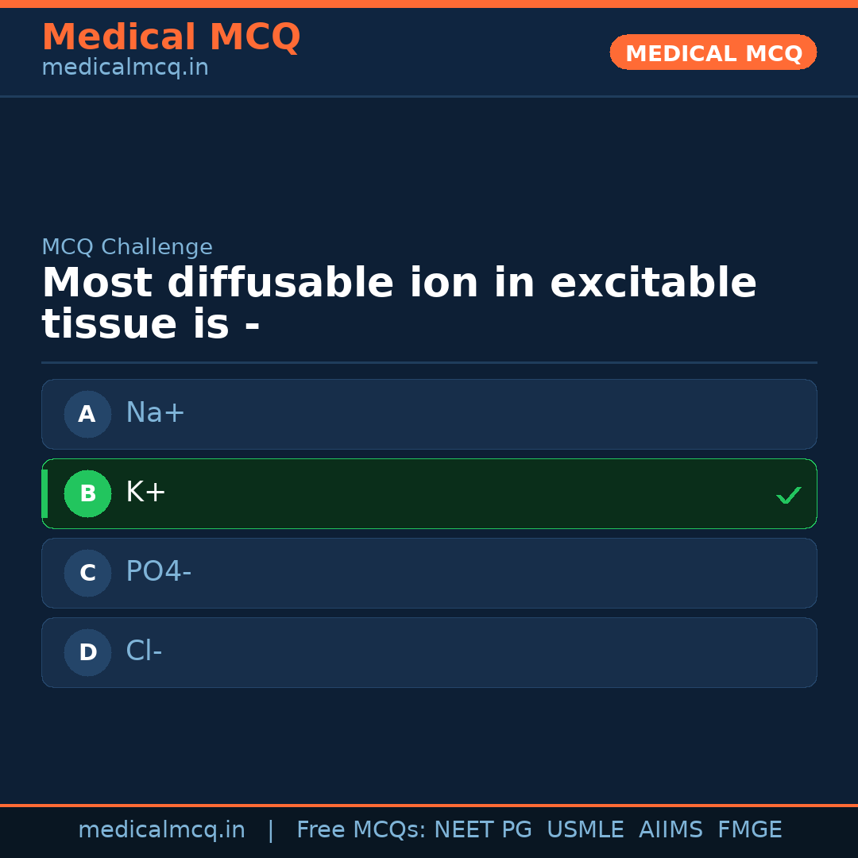The width and height of the screenshot is (858, 858).
Task: Open medicalmcq.in link in the footer
Action: click(x=161, y=830)
